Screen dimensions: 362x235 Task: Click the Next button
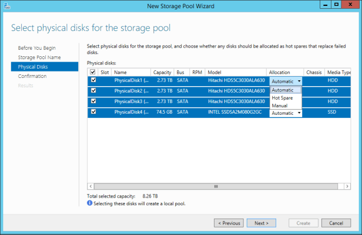tap(261, 223)
